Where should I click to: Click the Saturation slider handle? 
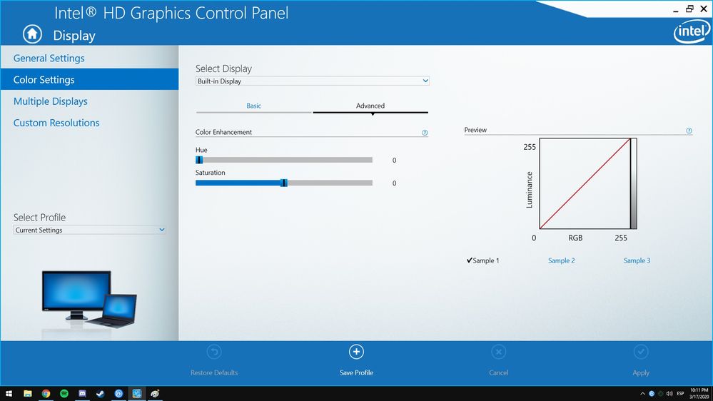point(284,183)
